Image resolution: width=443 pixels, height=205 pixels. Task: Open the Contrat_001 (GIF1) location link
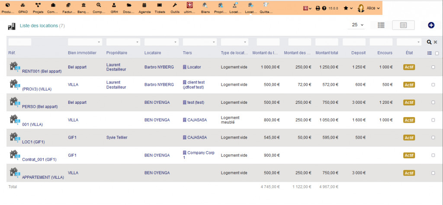pos(39,159)
